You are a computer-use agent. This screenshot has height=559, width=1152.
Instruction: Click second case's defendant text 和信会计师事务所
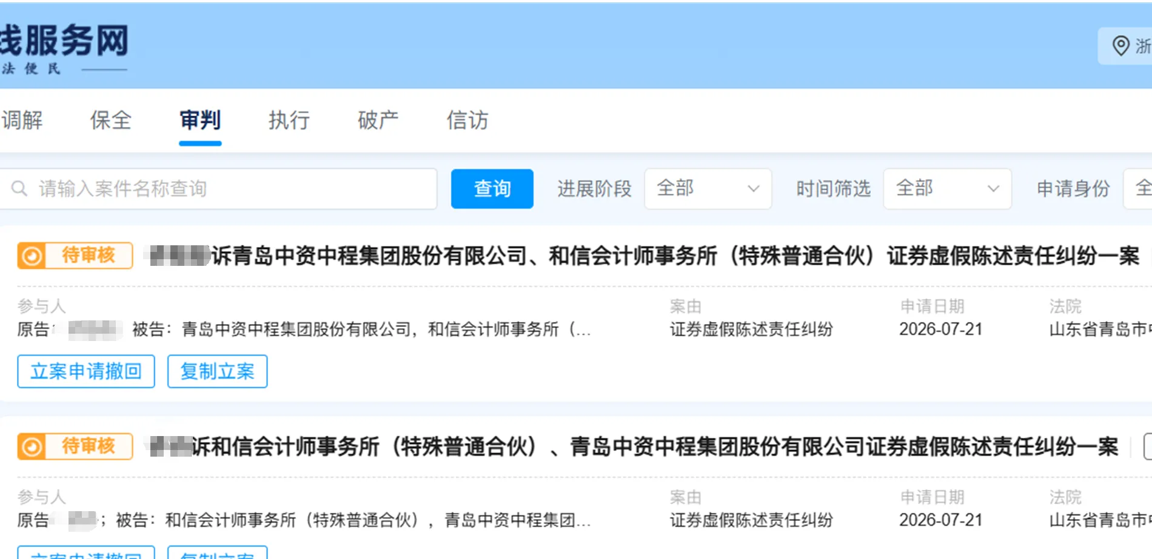point(230,520)
